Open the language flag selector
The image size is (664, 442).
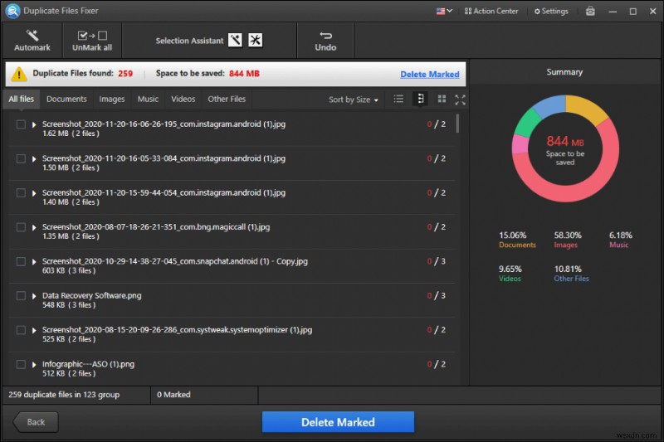point(444,11)
